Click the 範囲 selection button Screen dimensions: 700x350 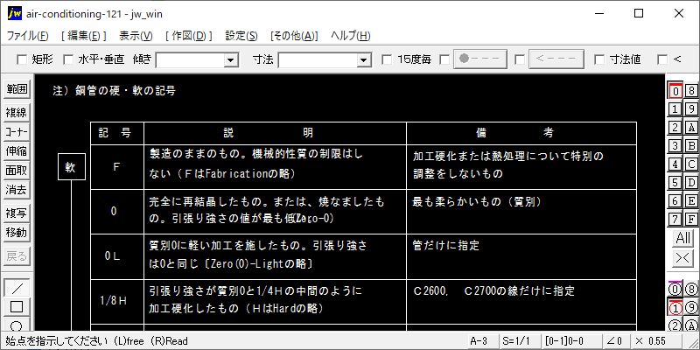pos(17,90)
